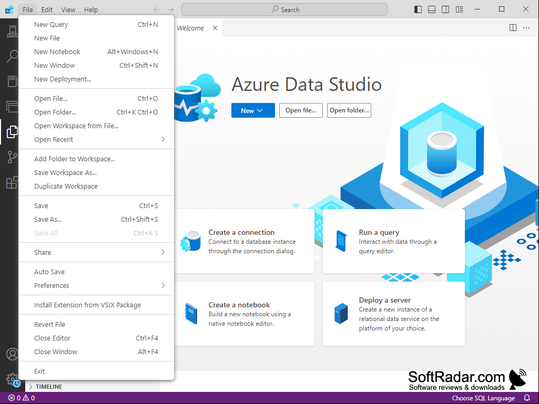Open the Create a connection card

click(x=245, y=241)
